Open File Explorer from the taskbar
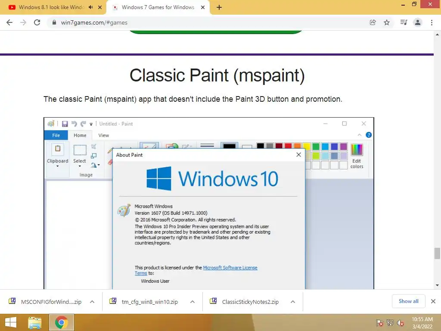The width and height of the screenshot is (441, 331). pyautogui.click(x=34, y=322)
